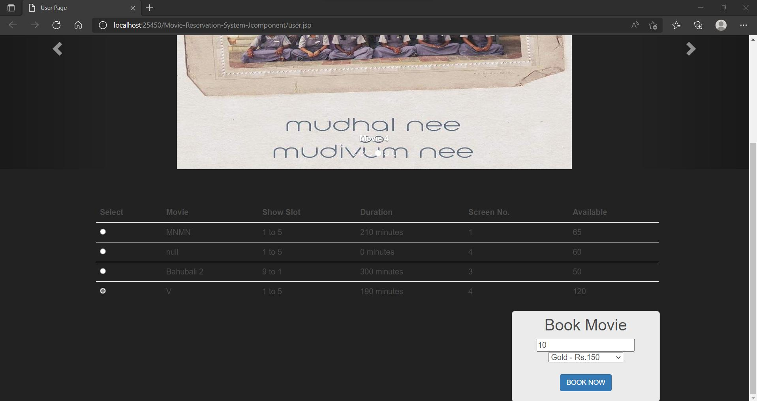Refresh the User Page

pos(56,25)
